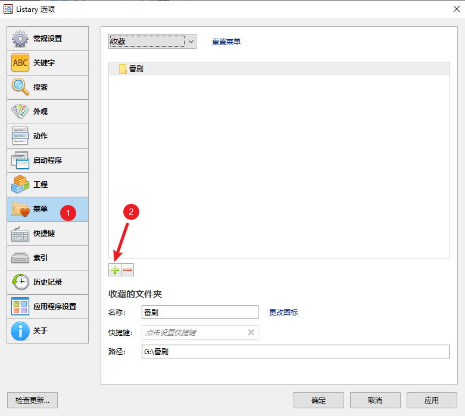This screenshot has height=416, width=465.
Task: Open the 收藏 menu type dropdown
Action: (152, 41)
